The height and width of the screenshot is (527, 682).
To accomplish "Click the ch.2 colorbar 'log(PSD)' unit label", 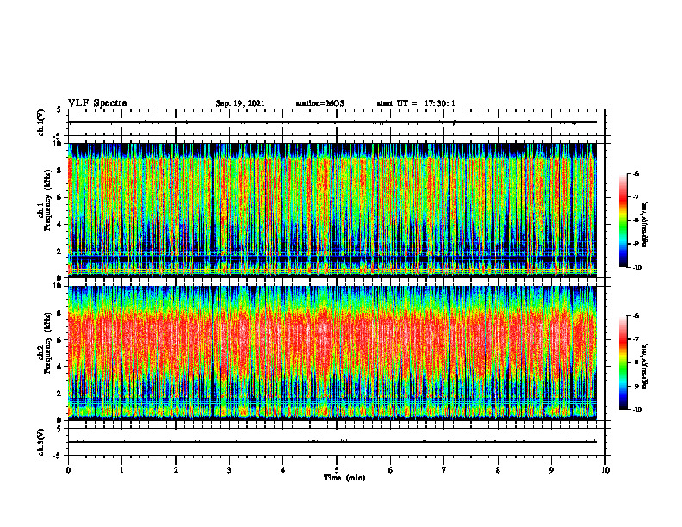I will pos(645,367).
